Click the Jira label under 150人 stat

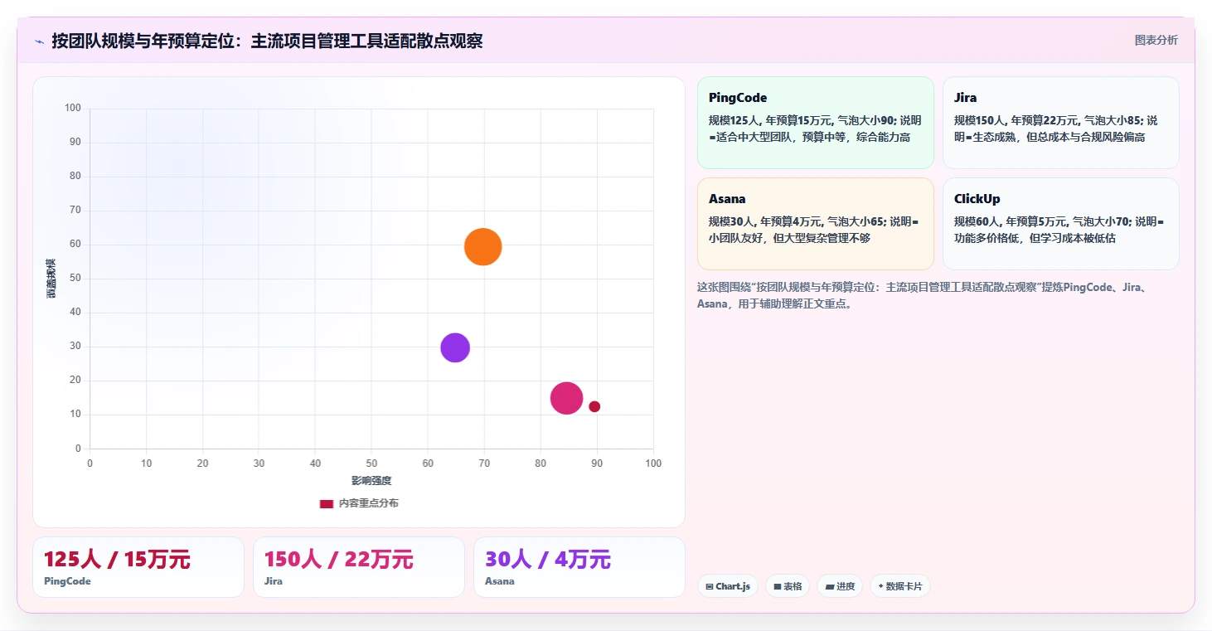pyautogui.click(x=274, y=581)
